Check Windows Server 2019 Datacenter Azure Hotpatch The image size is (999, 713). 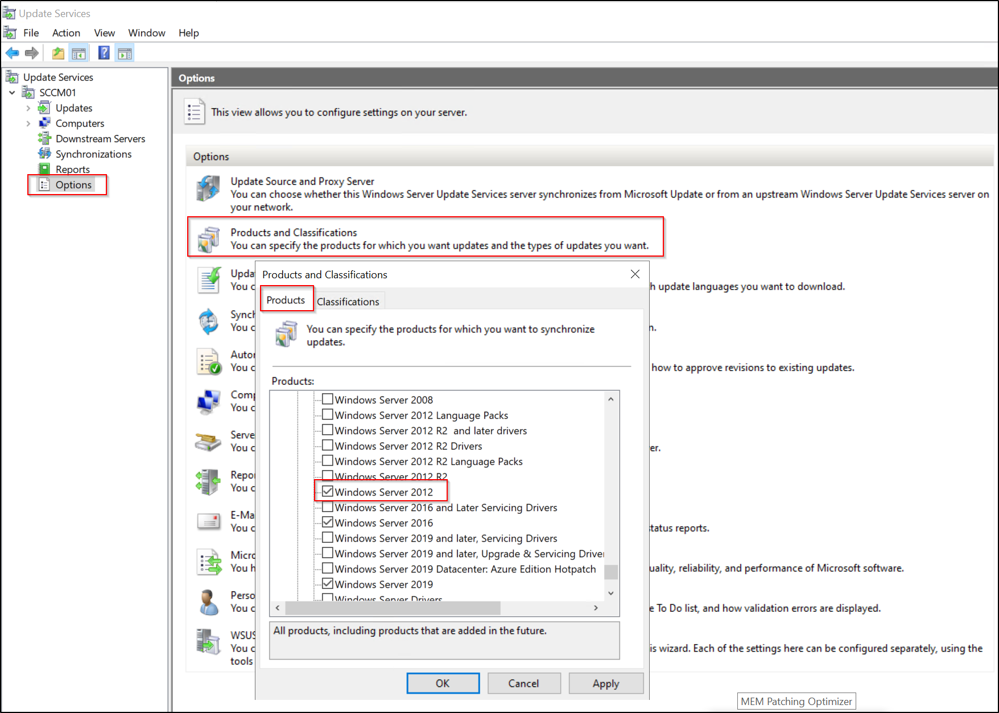point(328,568)
